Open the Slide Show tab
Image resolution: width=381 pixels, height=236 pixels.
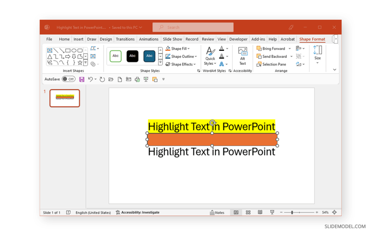coord(172,39)
